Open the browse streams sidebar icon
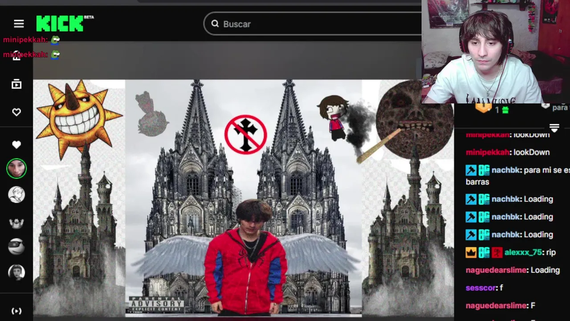This screenshot has height=321, width=570. pos(16,84)
